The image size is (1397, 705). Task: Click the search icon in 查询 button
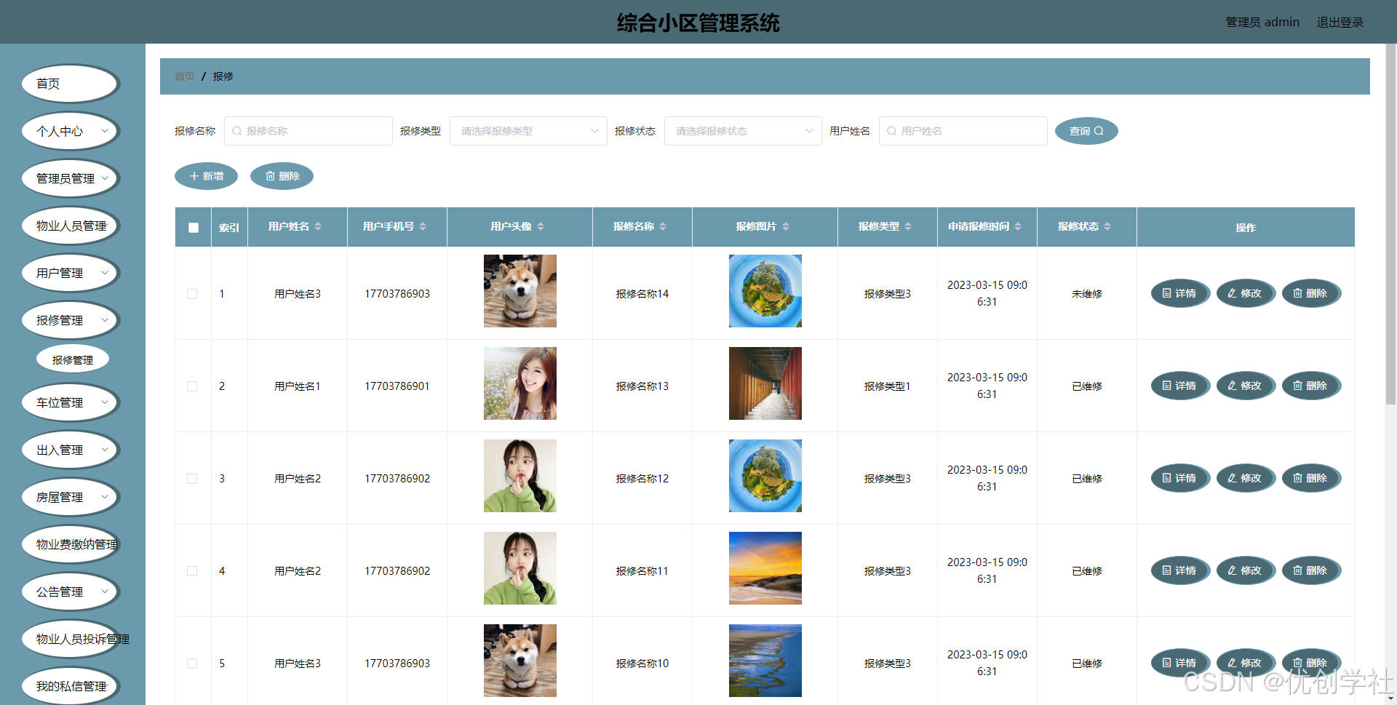[x=1099, y=131]
